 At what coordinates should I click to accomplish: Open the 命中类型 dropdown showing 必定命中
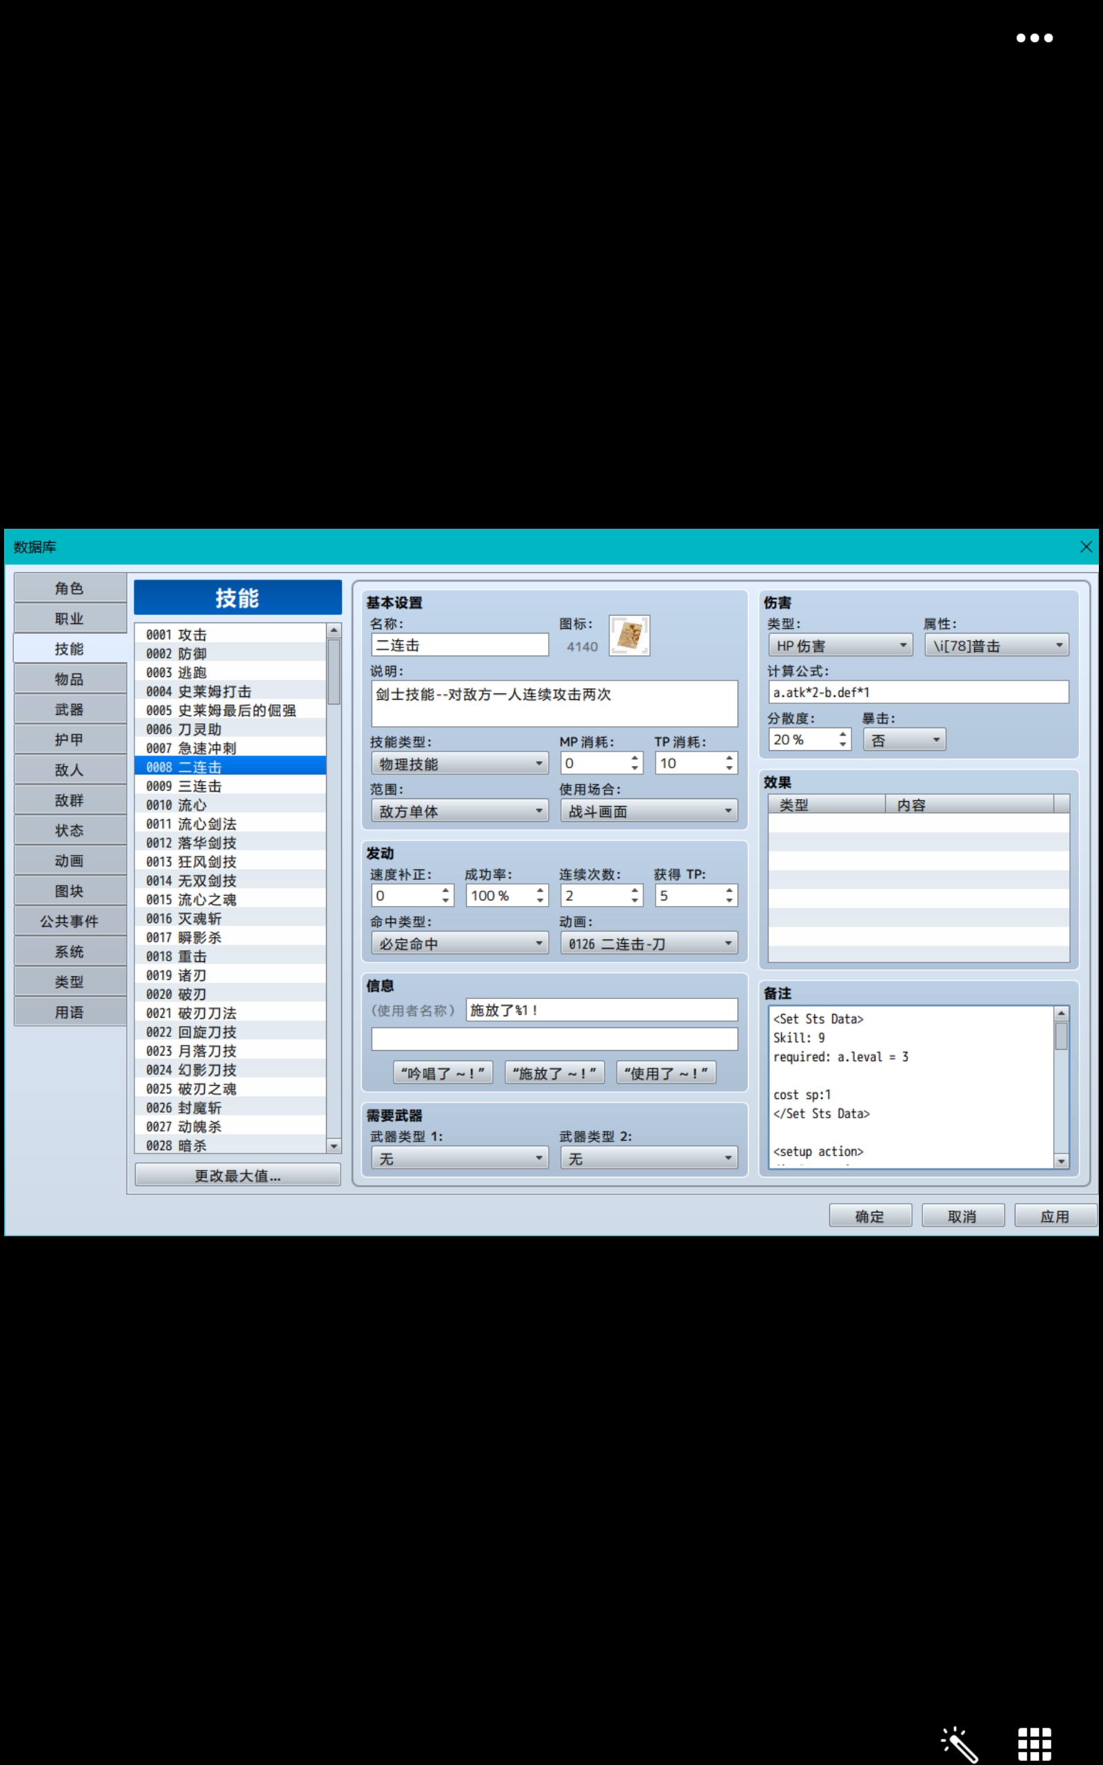pyautogui.click(x=460, y=943)
